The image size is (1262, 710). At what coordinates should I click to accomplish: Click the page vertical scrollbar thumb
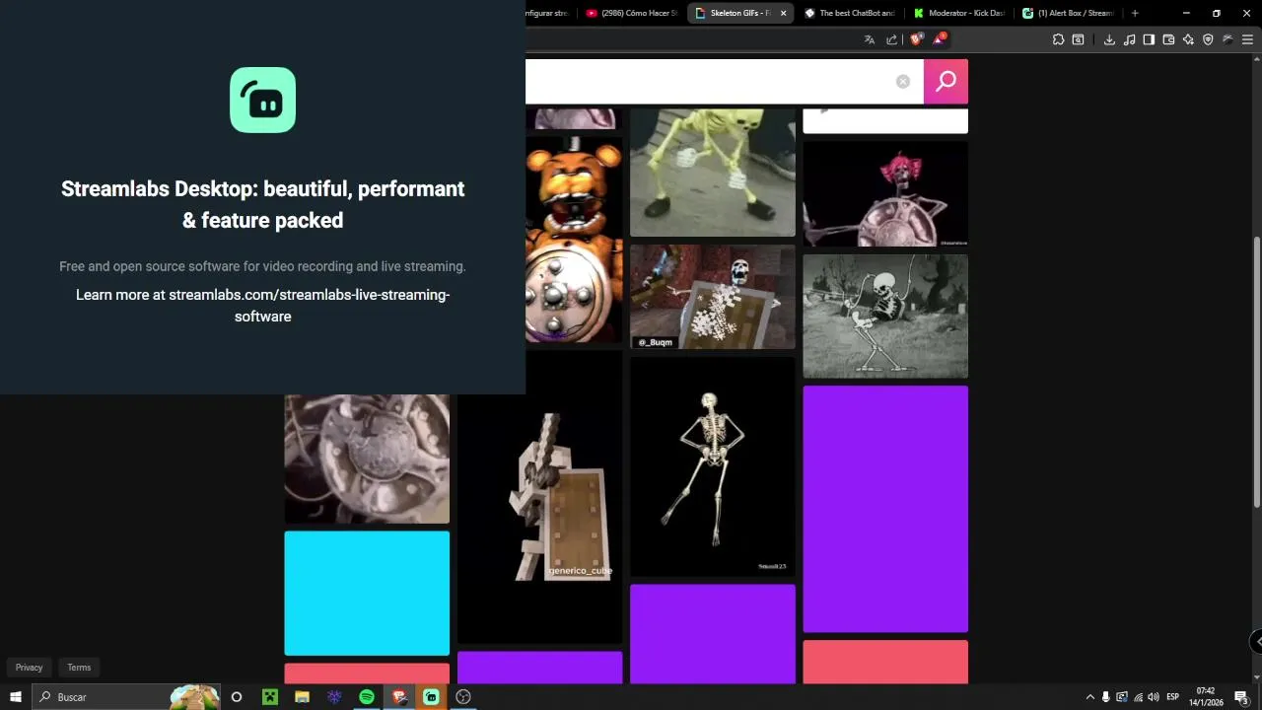pyautogui.click(x=1256, y=372)
